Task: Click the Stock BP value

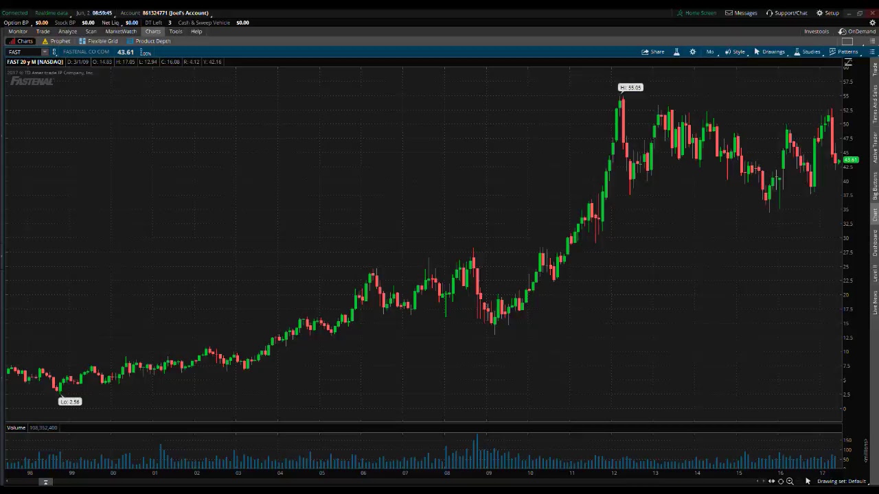Action: [x=88, y=23]
